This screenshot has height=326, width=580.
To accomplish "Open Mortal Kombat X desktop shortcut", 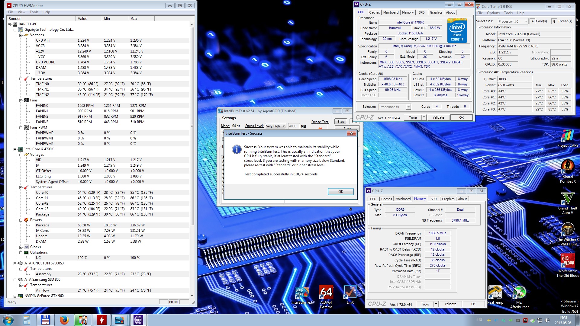I will click(567, 171).
